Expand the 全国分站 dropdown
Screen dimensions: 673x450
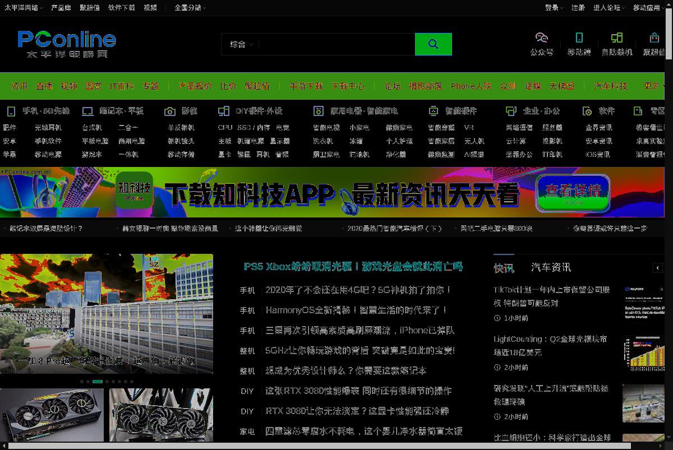(190, 8)
